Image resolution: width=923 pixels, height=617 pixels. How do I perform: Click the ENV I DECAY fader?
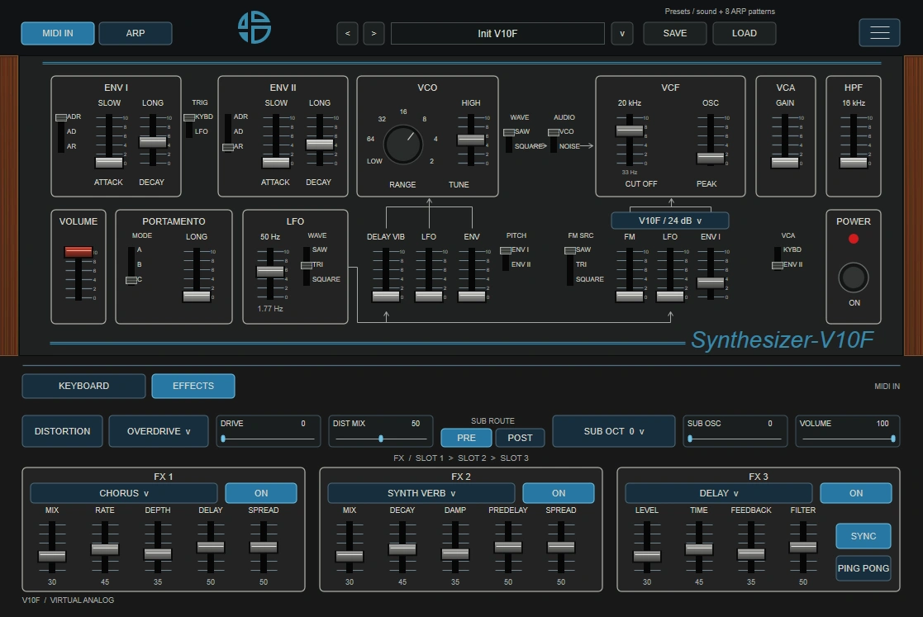click(x=153, y=142)
